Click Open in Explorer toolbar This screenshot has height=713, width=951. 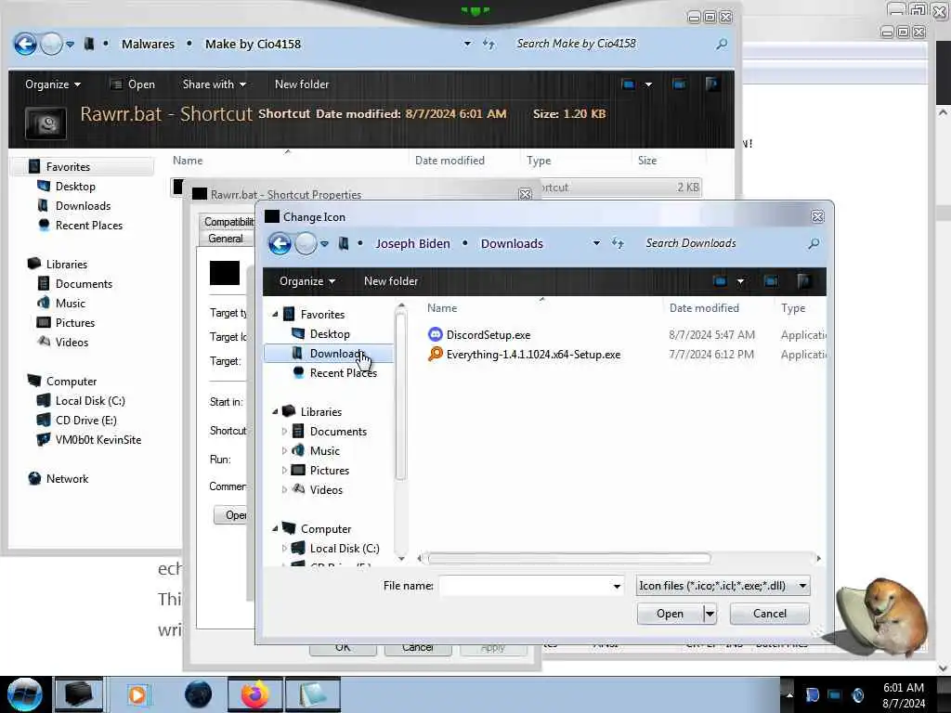[x=133, y=84]
